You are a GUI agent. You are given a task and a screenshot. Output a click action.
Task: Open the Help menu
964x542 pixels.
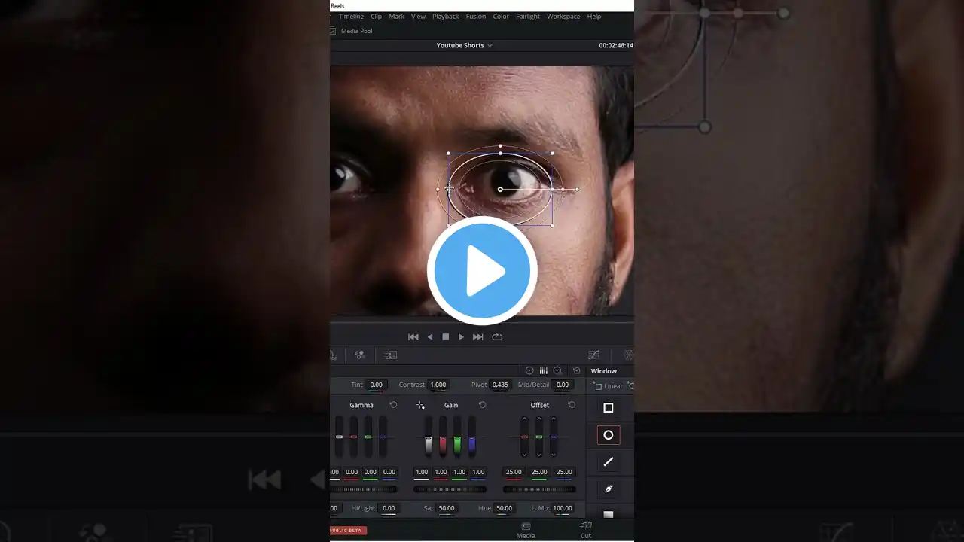[594, 17]
